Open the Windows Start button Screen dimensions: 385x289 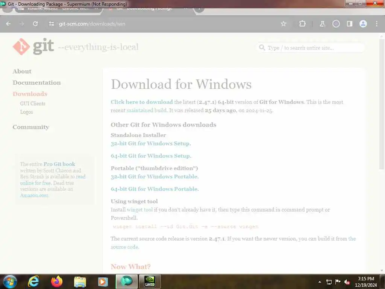[10, 281]
